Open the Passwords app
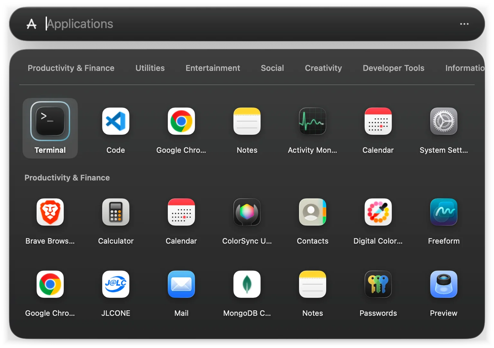The width and height of the screenshot is (494, 348). point(378,285)
